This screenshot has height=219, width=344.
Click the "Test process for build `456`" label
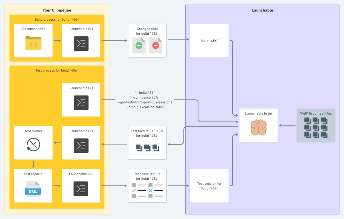57,70
